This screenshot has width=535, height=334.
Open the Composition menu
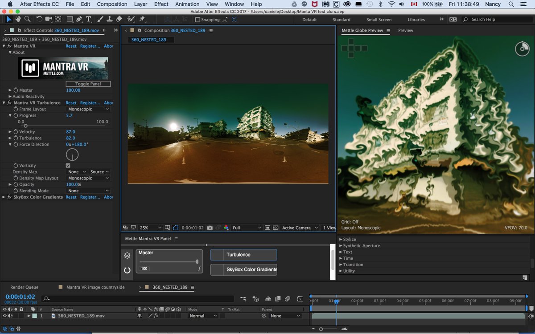click(112, 4)
